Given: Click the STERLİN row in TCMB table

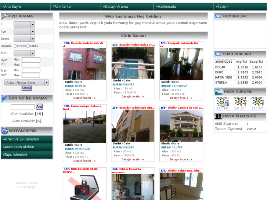Looking at the screenshot, I should (x=240, y=83).
